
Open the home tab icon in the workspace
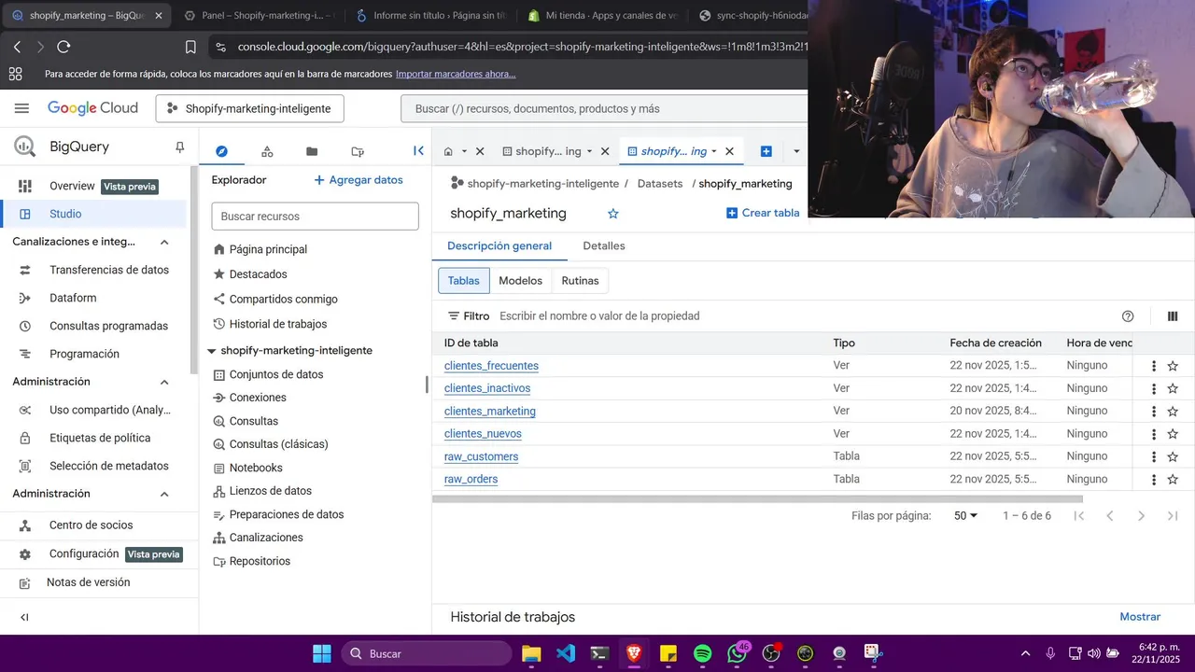448,151
